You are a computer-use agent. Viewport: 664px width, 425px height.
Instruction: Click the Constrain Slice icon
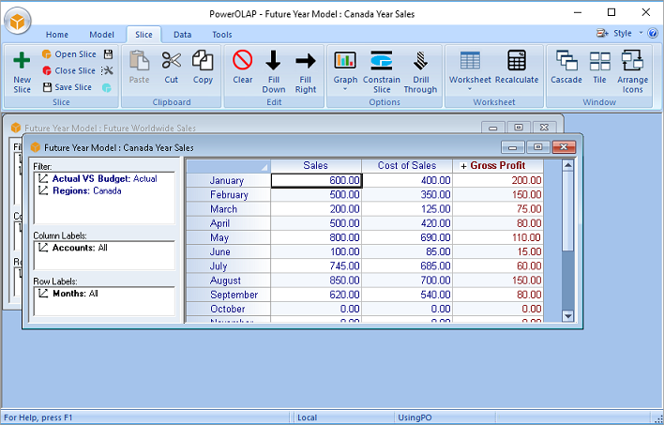click(x=382, y=69)
